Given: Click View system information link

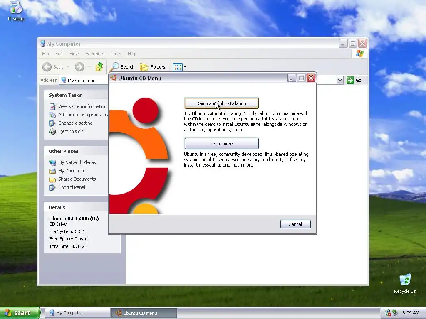Looking at the screenshot, I should (82, 106).
